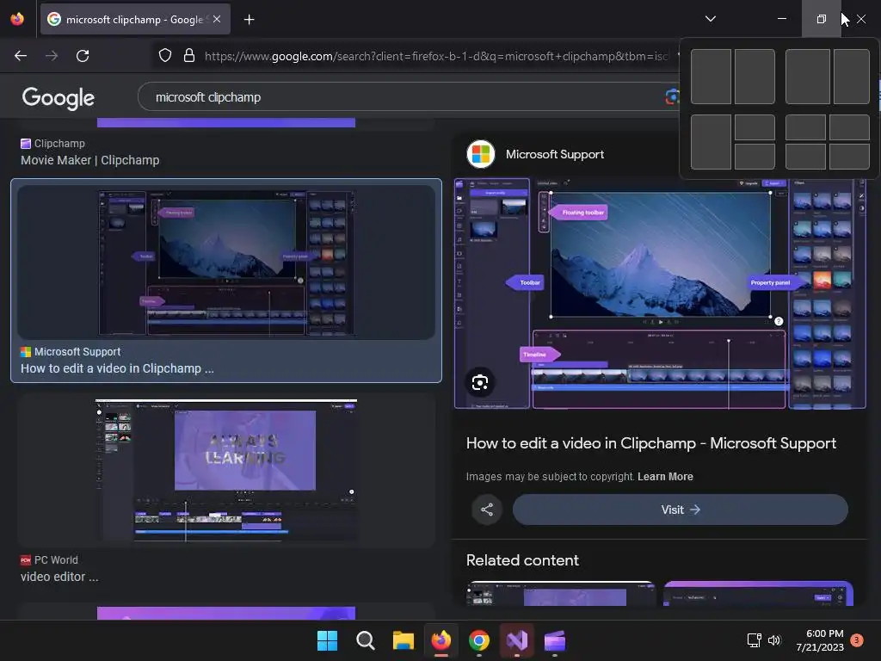The width and height of the screenshot is (881, 661).
Task: Select the Microsoft Support Clipchamp editor thumbnail
Action: point(226,263)
